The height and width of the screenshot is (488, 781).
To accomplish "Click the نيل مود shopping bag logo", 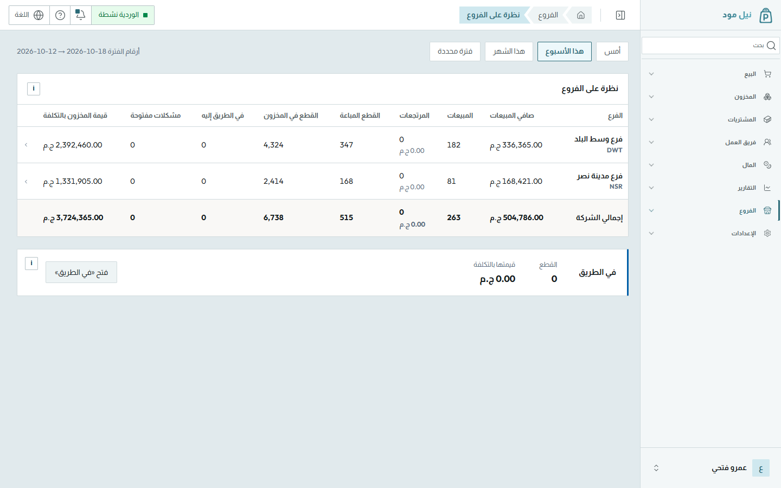I will (x=765, y=15).
